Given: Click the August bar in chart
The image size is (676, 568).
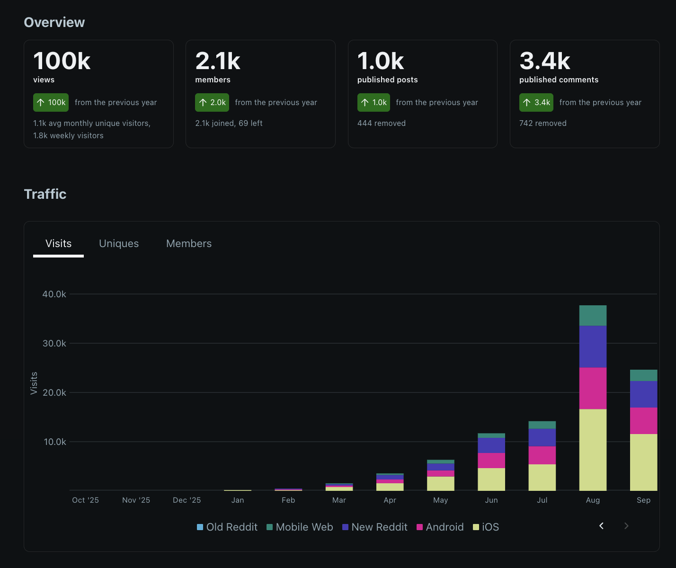Looking at the screenshot, I should [x=593, y=398].
